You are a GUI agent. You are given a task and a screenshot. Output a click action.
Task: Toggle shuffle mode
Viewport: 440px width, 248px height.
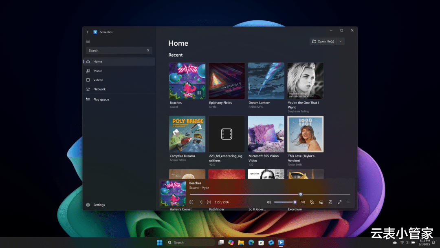click(x=303, y=202)
